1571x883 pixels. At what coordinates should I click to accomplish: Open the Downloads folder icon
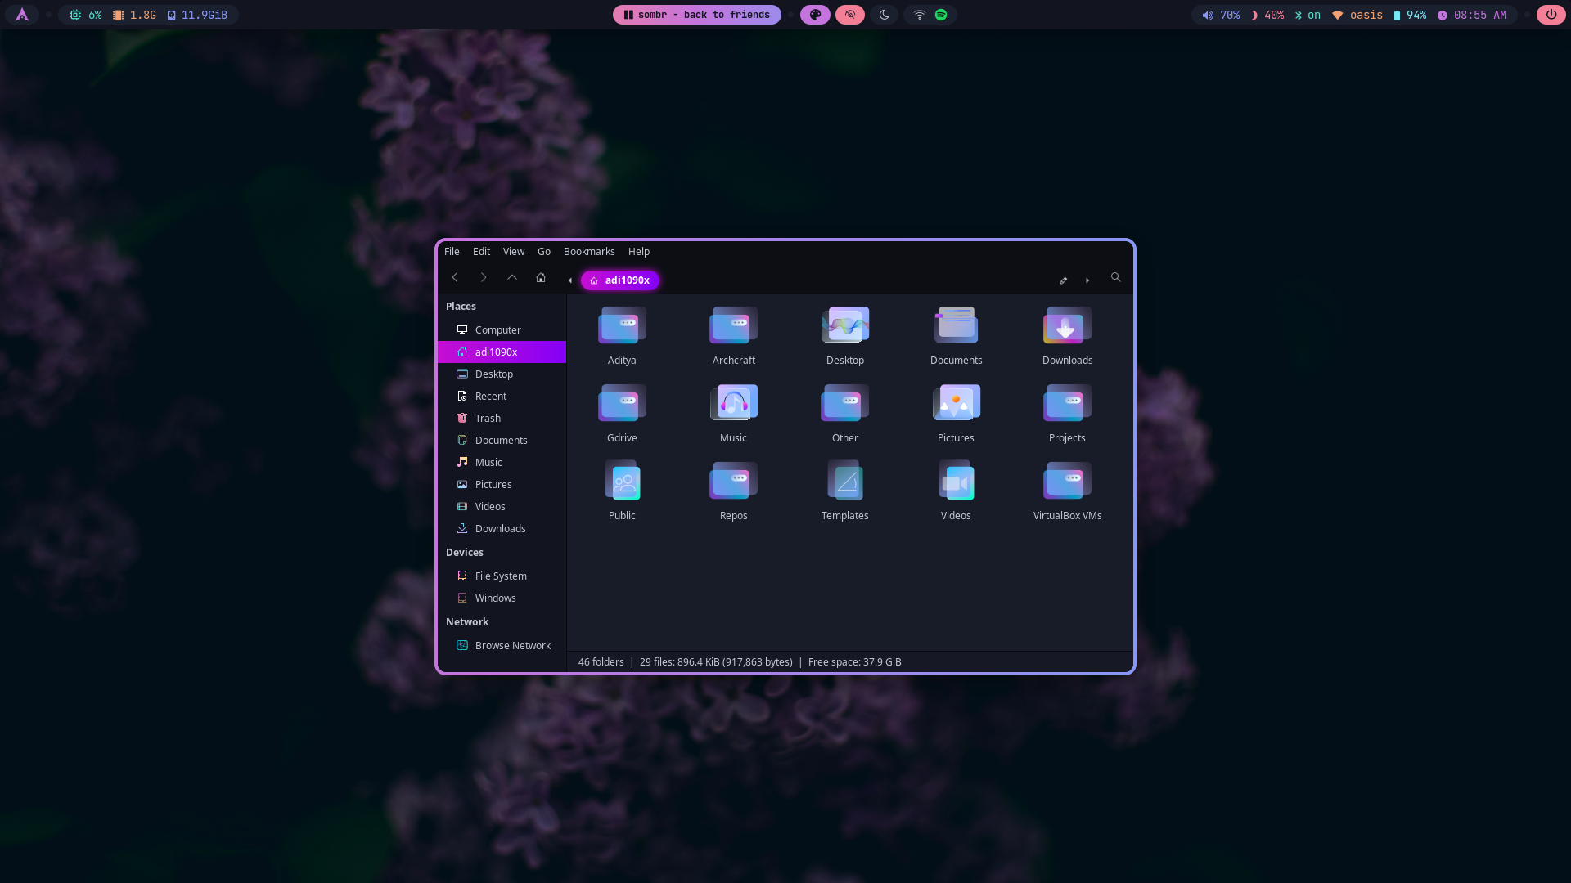pos(1067,327)
